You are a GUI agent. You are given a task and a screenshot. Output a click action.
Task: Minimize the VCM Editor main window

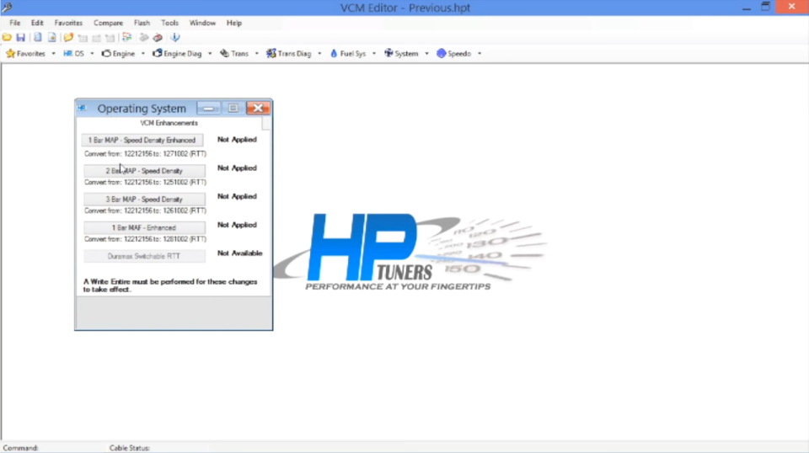(x=747, y=8)
